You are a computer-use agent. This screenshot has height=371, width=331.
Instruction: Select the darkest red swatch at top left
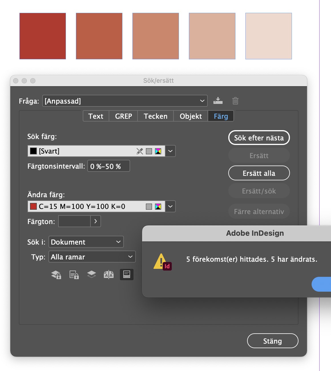[42, 36]
